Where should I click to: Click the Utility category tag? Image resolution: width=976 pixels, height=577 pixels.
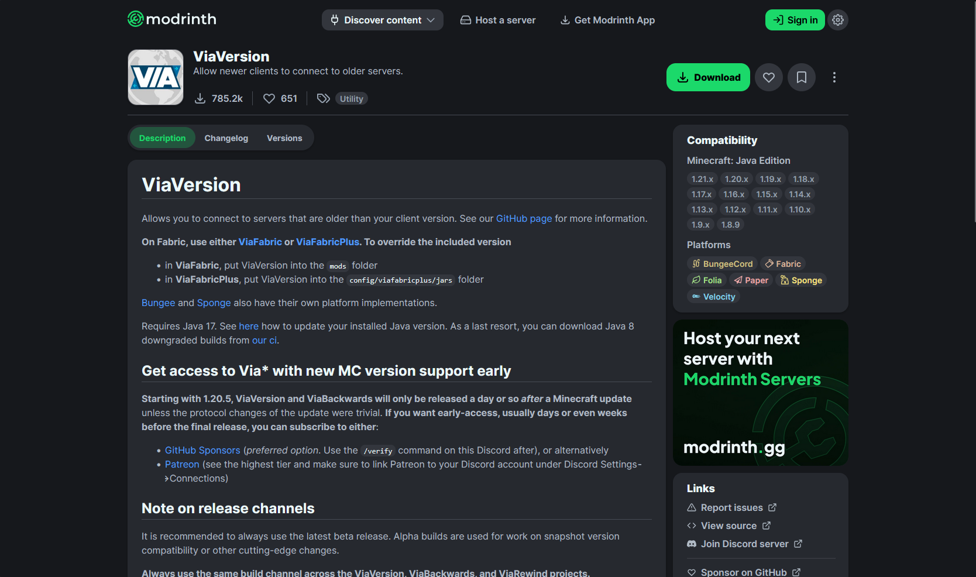(352, 99)
